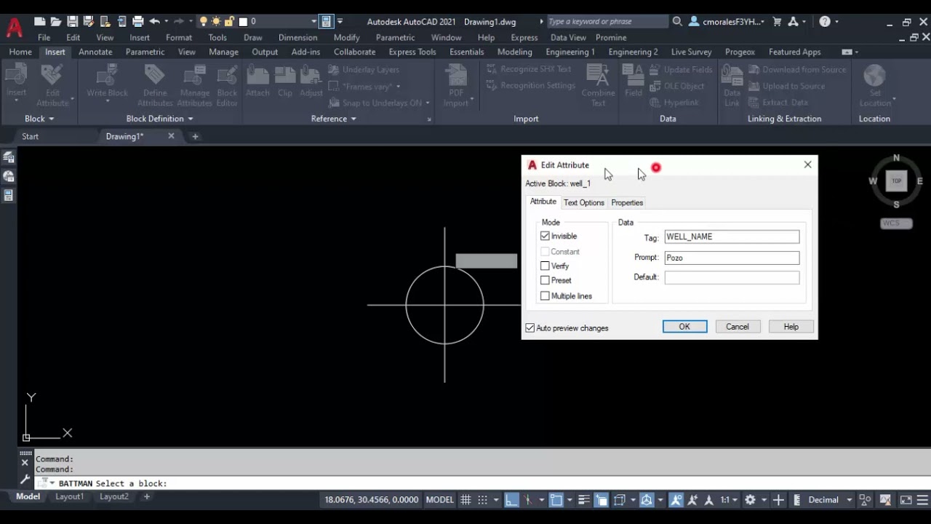The image size is (931, 524).
Task: Click the New drawing icon in quick access toolbar
Action: [40, 22]
